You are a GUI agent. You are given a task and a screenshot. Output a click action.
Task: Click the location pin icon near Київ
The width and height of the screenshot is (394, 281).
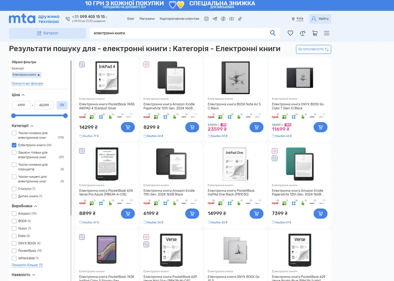coord(293,19)
